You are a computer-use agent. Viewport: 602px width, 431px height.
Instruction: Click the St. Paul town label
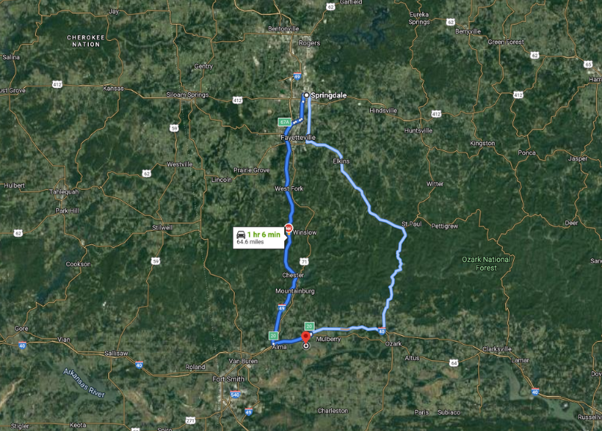412,224
